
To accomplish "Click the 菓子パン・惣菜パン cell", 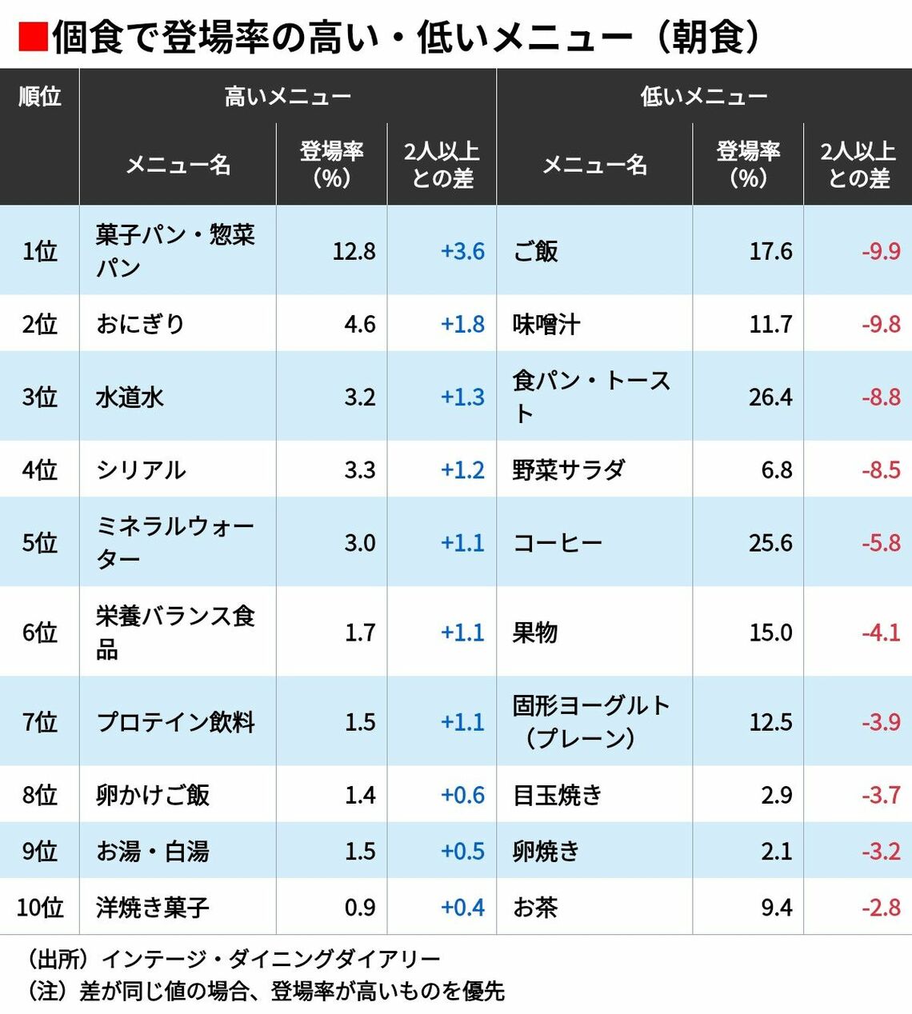I will (175, 250).
